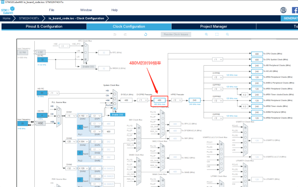Click the undo icon in the toolbar

click(x=115, y=34)
